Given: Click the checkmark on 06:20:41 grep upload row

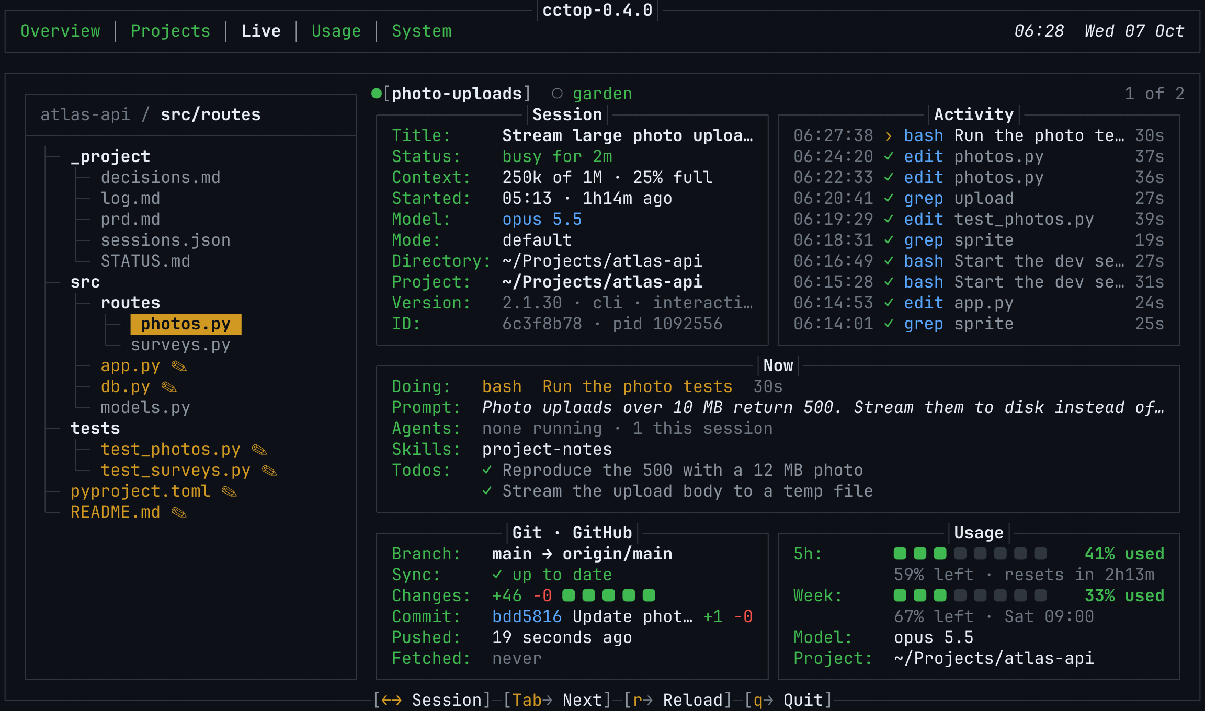Looking at the screenshot, I should pos(889,199).
